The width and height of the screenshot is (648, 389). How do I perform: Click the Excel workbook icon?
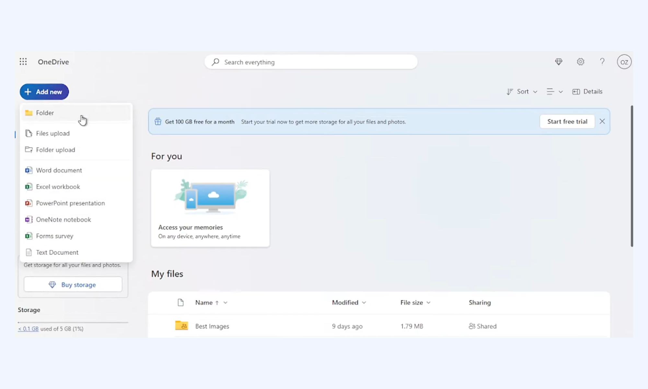coord(29,187)
